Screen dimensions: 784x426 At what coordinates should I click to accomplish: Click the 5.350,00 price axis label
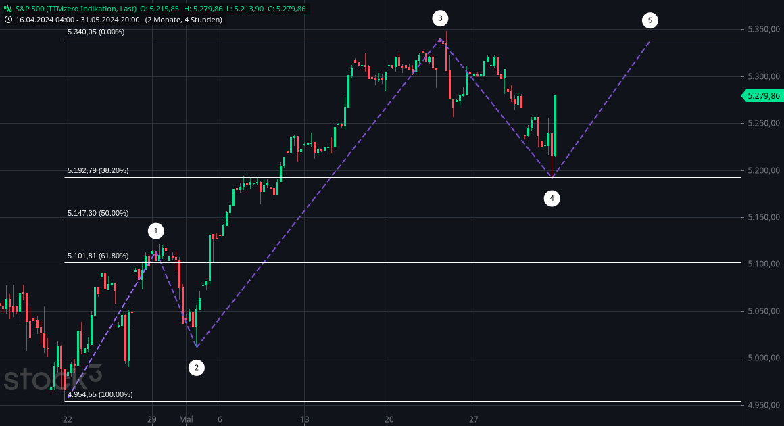click(764, 29)
